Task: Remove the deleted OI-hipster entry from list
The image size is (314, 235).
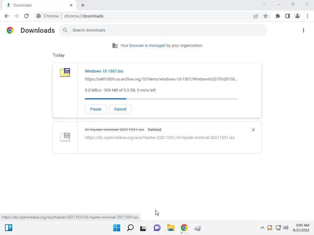Action: point(253,130)
